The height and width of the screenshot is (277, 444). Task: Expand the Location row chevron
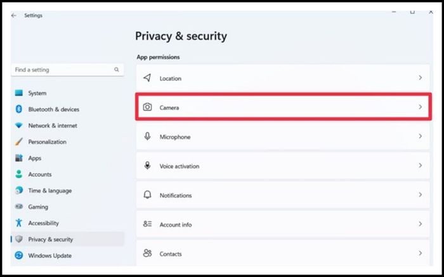(420, 77)
